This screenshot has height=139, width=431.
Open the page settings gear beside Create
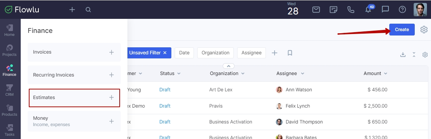coord(424,30)
